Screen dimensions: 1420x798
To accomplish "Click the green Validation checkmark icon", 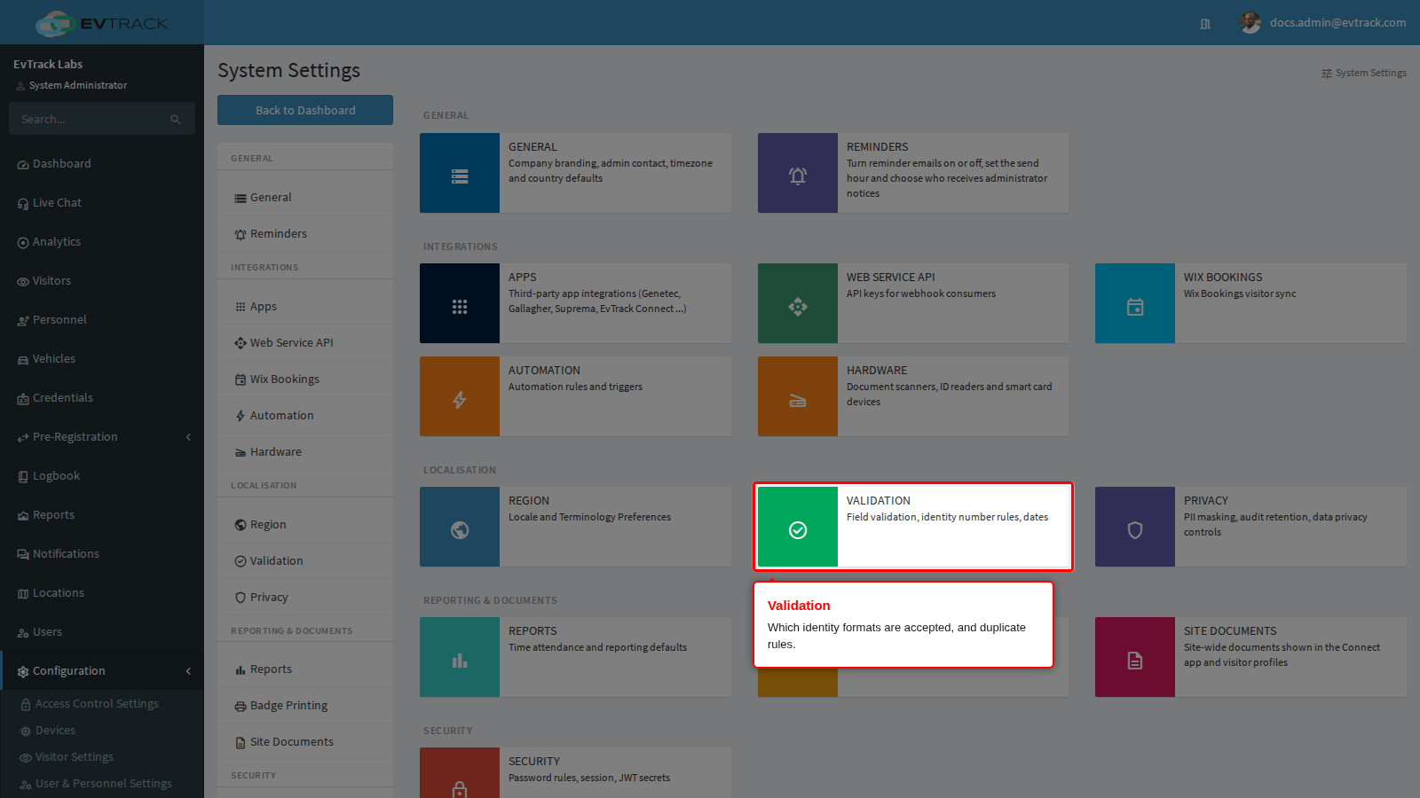I will pos(798,527).
